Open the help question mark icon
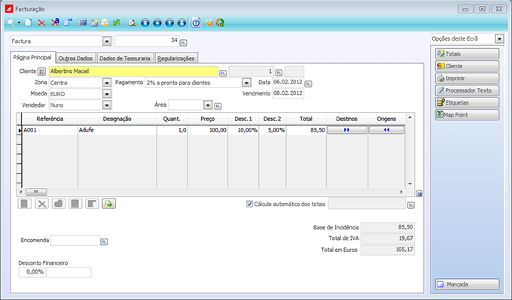Screen dimensions: 512x300 pos(196,23)
